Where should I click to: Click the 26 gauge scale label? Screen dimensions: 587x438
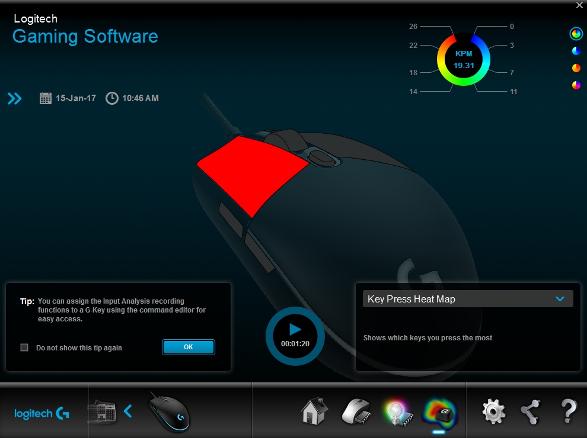(413, 27)
